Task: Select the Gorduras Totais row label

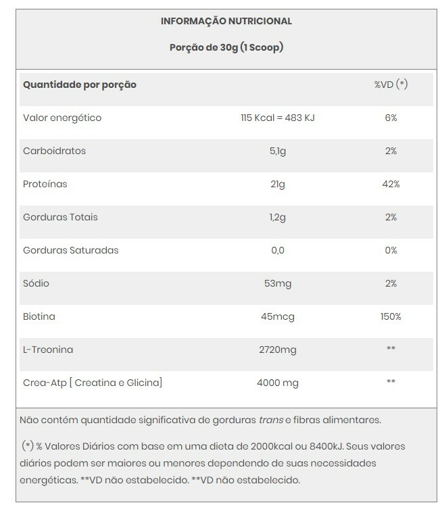Action: 60,217
